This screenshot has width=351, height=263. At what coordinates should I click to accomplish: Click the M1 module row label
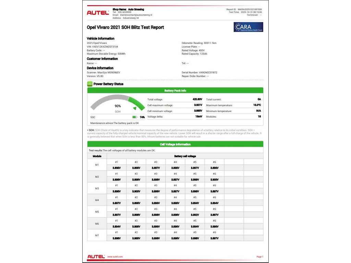[x=97, y=165]
